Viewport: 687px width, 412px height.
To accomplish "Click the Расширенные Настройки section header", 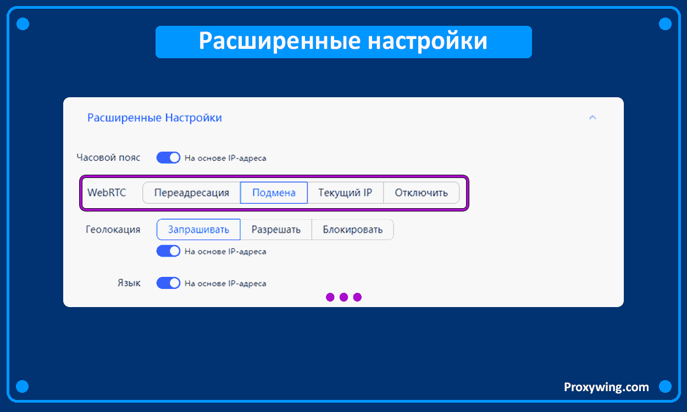I will coord(154,118).
